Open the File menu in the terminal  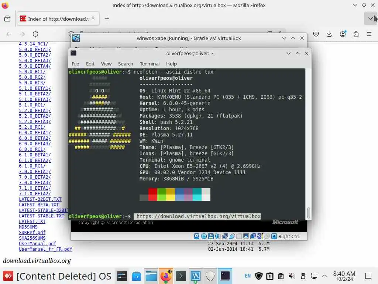pos(75,64)
